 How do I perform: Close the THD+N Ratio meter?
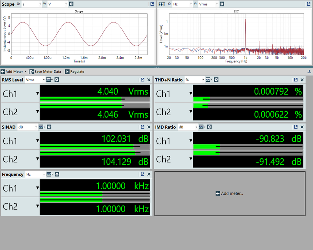click(x=302, y=80)
